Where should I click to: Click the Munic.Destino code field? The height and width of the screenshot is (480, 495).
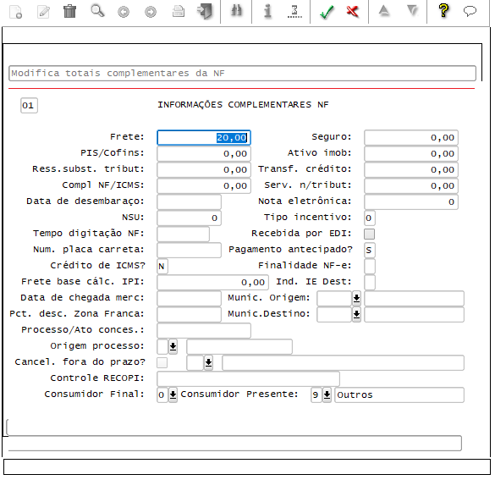coord(334,315)
